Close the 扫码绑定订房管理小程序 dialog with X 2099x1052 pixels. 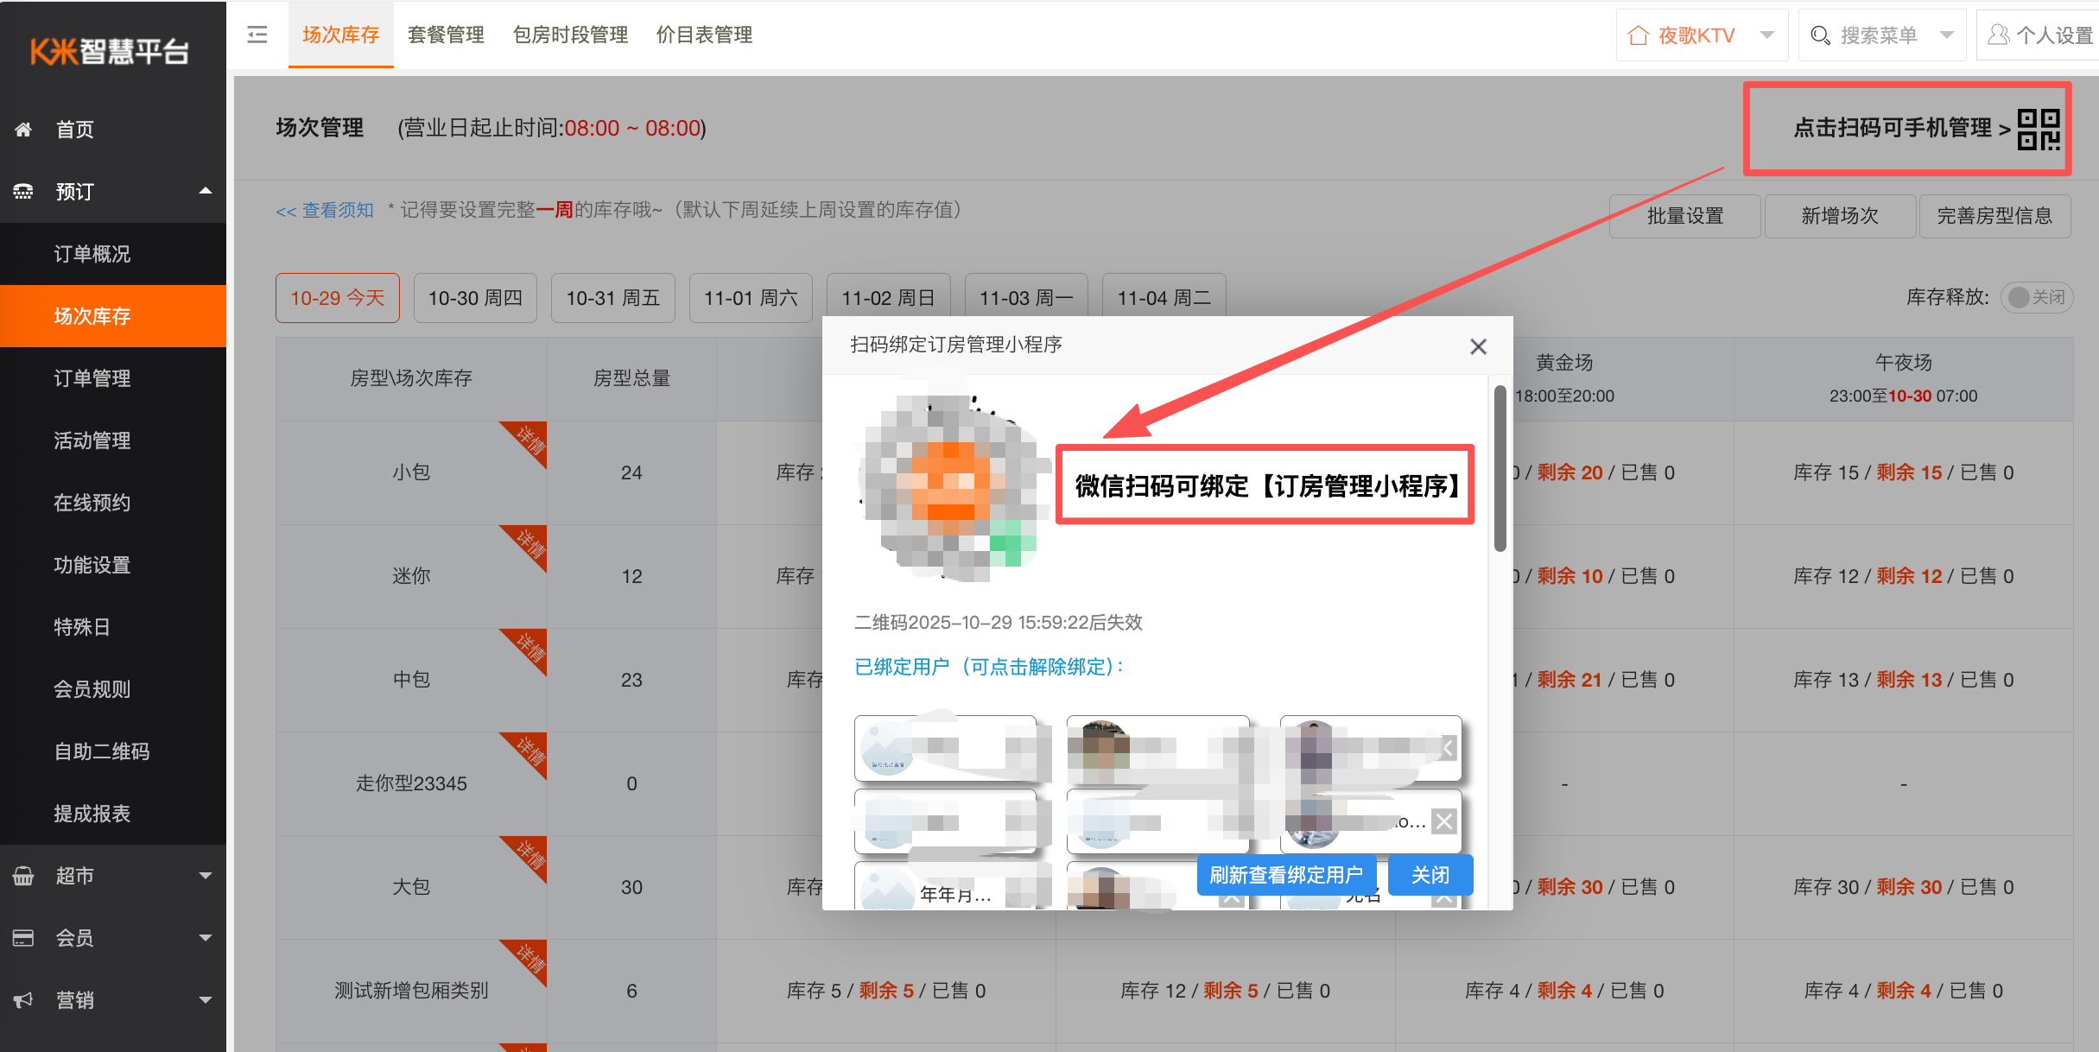click(1478, 345)
